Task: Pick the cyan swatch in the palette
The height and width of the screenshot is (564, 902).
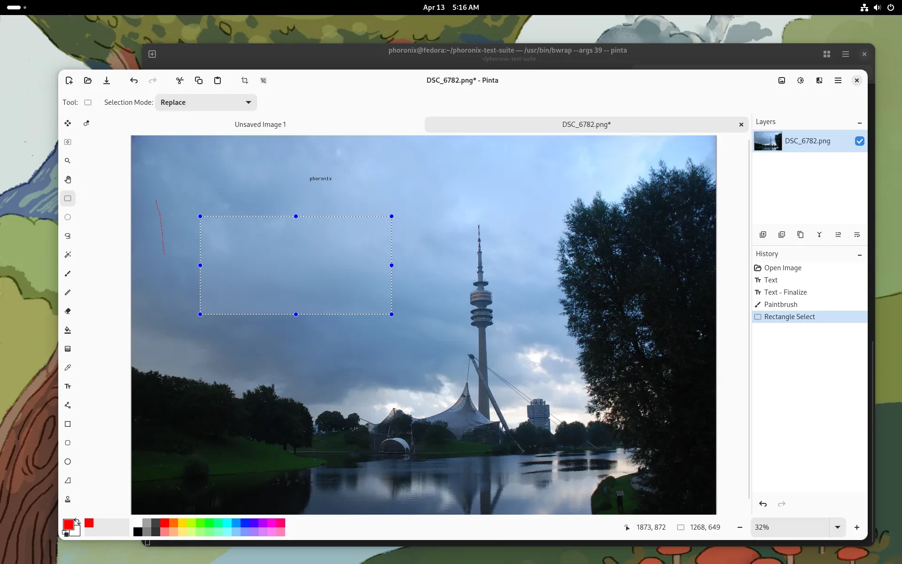Action: coord(227,523)
